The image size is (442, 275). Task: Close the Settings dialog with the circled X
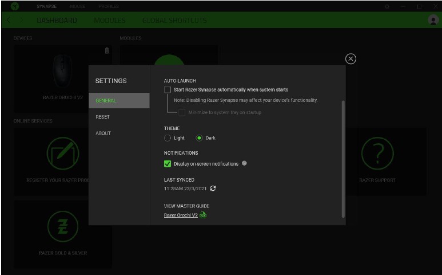tap(351, 59)
